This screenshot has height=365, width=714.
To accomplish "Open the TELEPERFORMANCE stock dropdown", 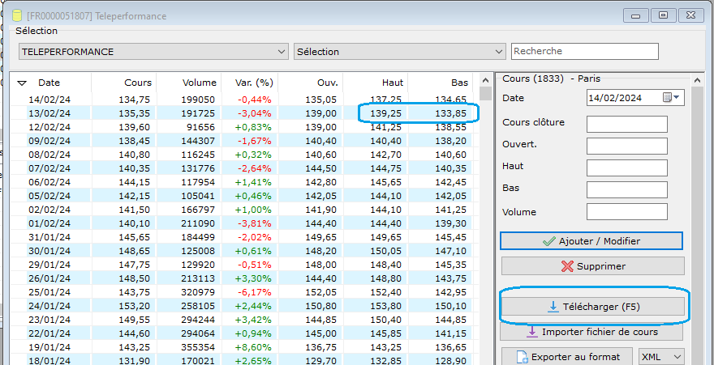I will coord(153,51).
